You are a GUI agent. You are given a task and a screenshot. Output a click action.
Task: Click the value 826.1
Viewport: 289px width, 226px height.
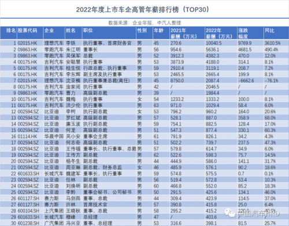pos(211,136)
